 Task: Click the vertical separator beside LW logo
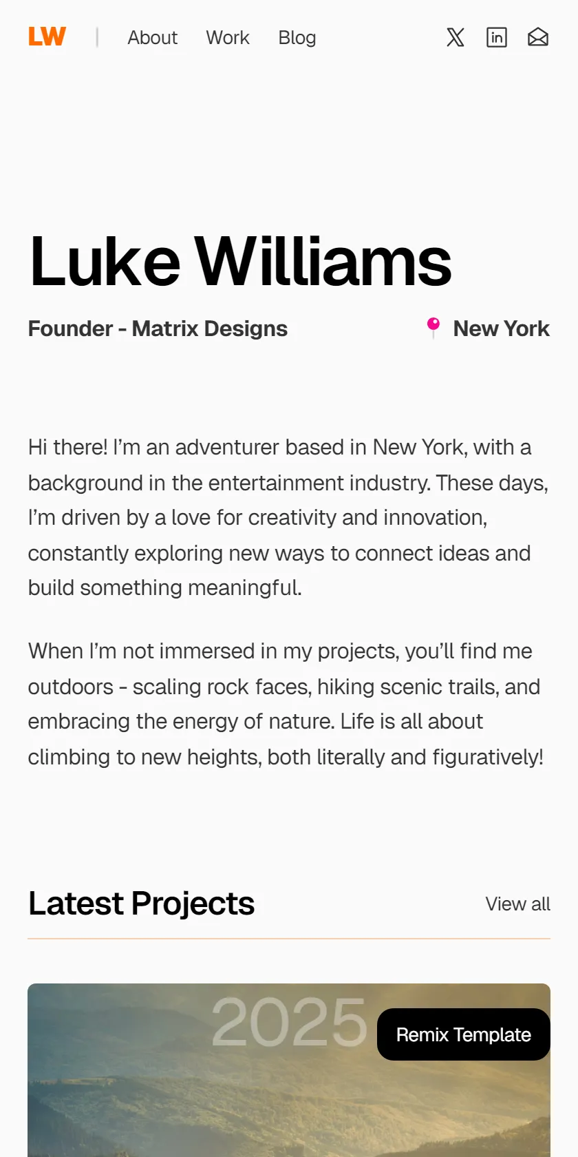pyautogui.click(x=97, y=37)
